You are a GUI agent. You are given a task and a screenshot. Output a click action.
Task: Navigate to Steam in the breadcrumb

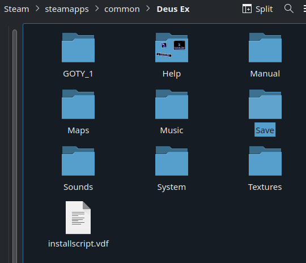click(16, 9)
